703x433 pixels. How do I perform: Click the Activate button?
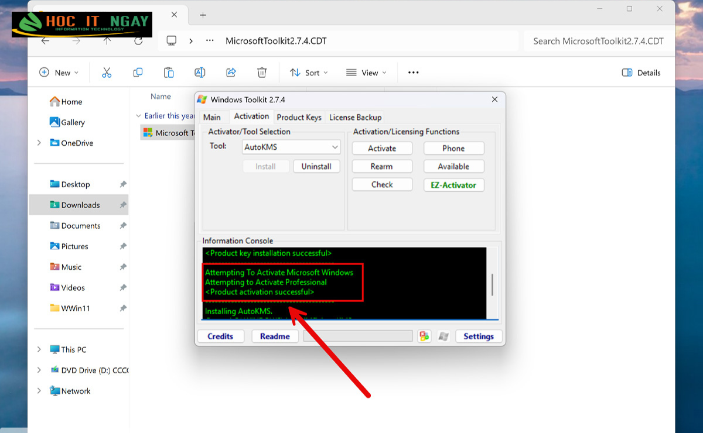coord(382,149)
